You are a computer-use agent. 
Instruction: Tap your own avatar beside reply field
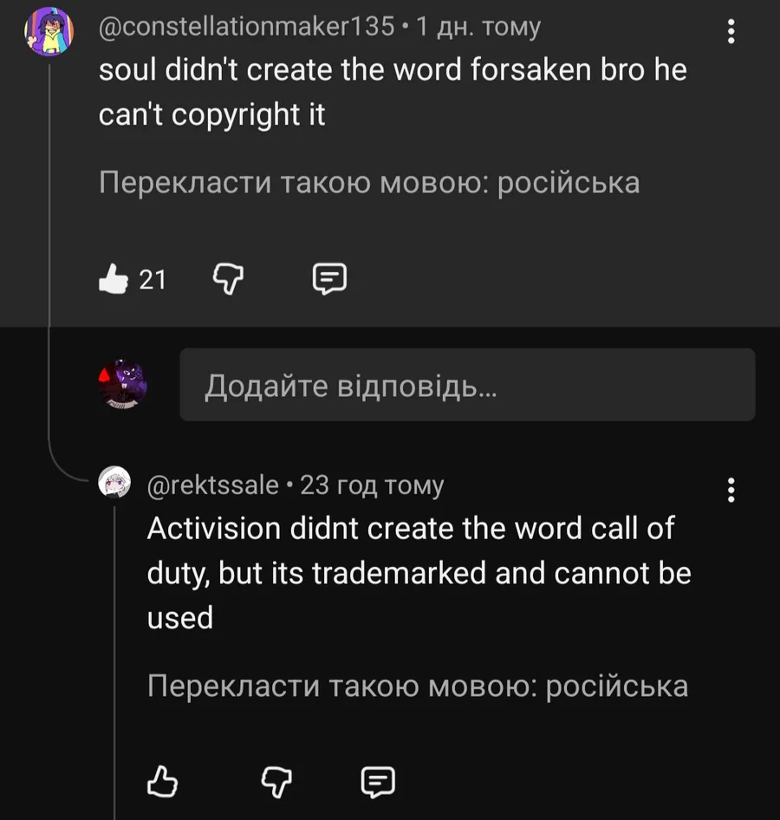pos(122,383)
